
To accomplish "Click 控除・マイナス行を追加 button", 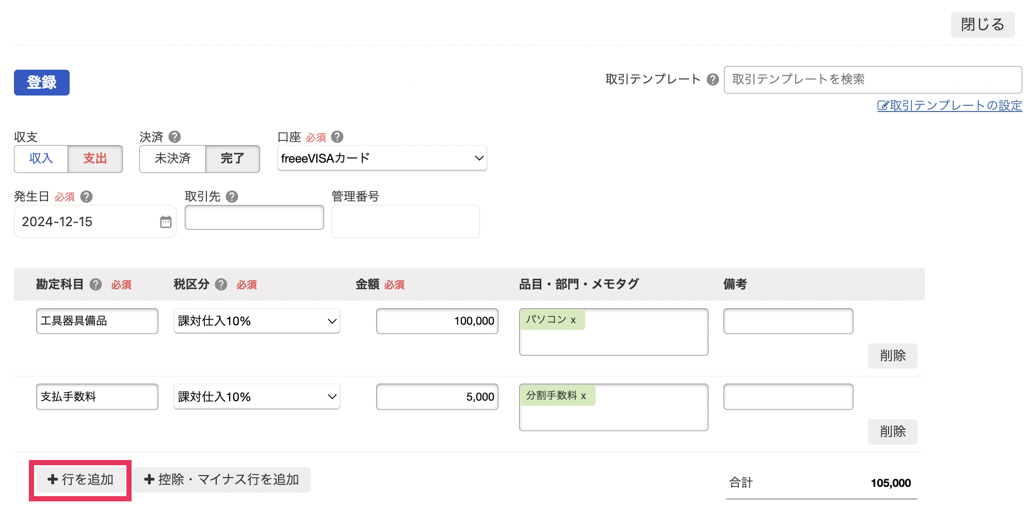I will pyautogui.click(x=222, y=480).
